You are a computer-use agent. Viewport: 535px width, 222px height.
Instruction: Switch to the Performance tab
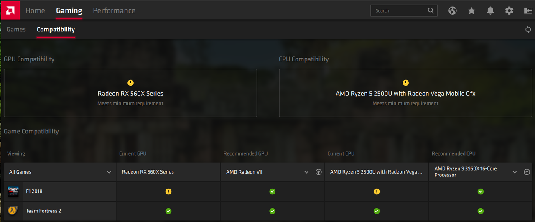(114, 10)
